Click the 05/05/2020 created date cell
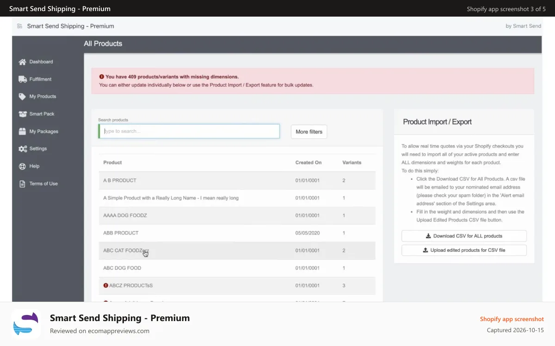This screenshot has height=346, width=555. pyautogui.click(x=308, y=233)
